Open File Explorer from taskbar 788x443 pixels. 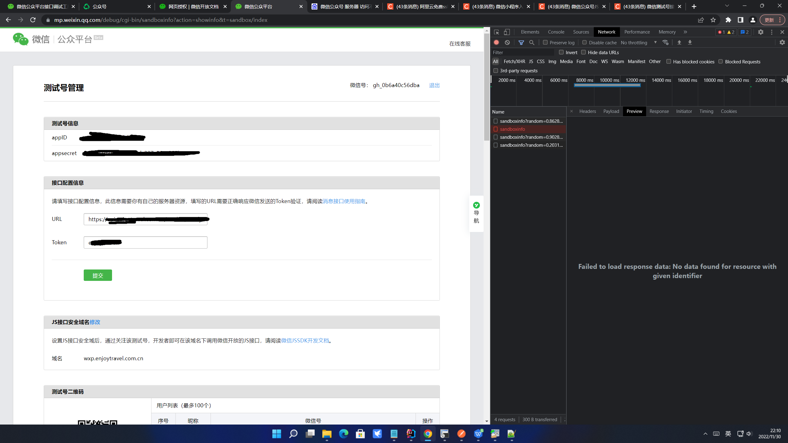coord(327,434)
